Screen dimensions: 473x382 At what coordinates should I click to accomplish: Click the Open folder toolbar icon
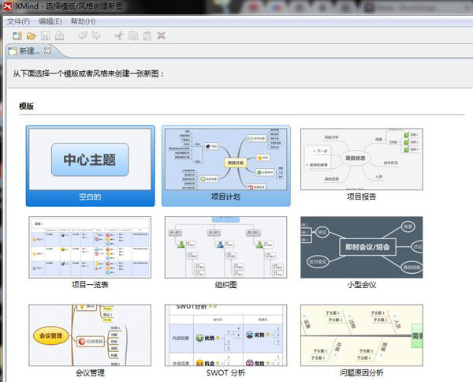pyautogui.click(x=32, y=36)
